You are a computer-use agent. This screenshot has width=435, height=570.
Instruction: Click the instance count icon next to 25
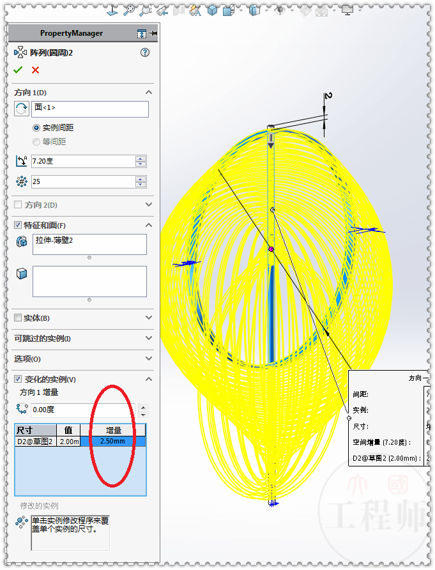point(22,181)
